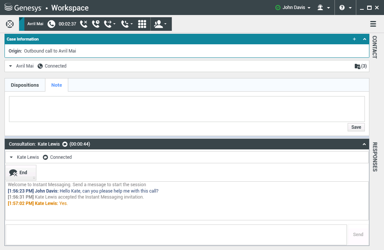Screen dimensions: 384x250
Task: Collapse the Case Information panel
Action: pos(364,39)
